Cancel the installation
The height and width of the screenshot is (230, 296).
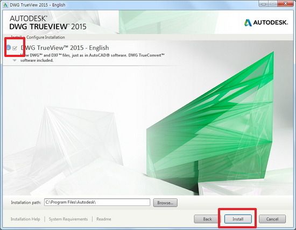pyautogui.click(x=272, y=219)
